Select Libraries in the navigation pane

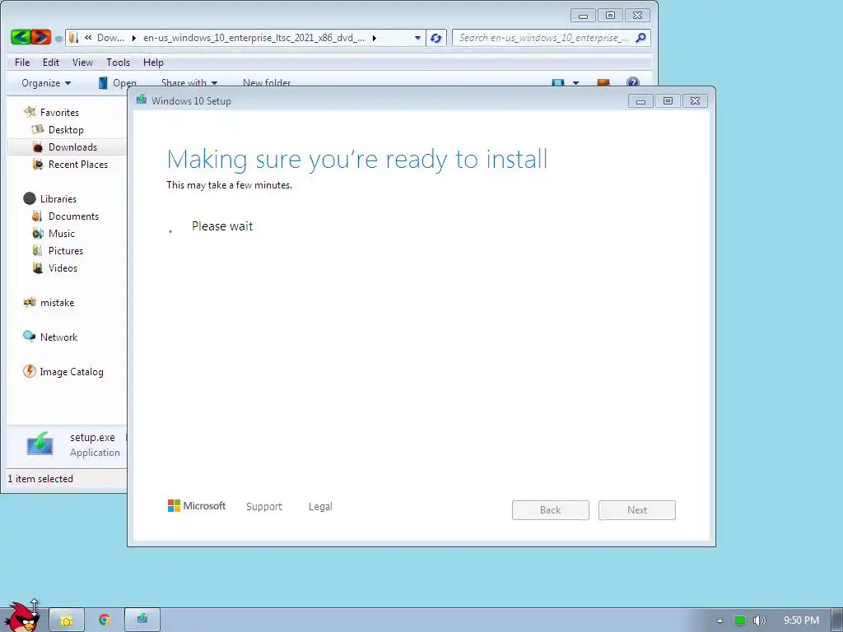point(58,198)
